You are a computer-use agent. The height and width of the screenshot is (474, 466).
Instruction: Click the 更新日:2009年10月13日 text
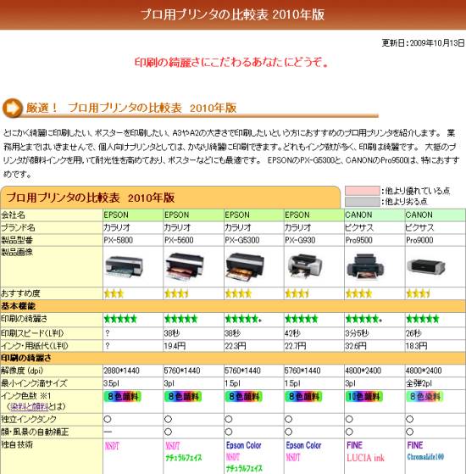coord(423,43)
